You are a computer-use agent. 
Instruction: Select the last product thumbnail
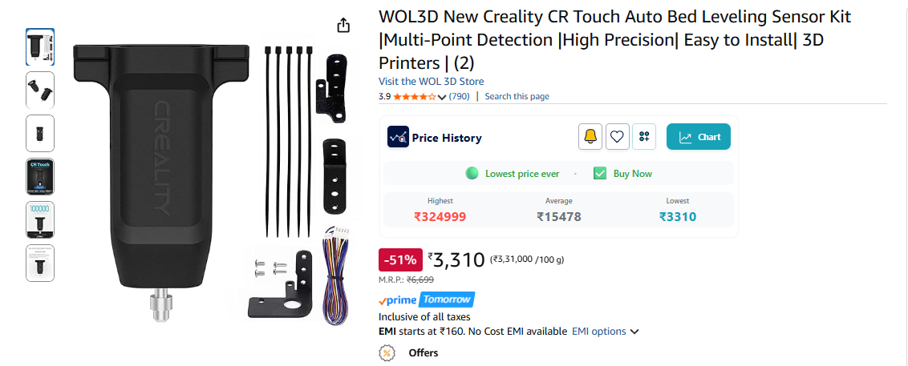40,263
